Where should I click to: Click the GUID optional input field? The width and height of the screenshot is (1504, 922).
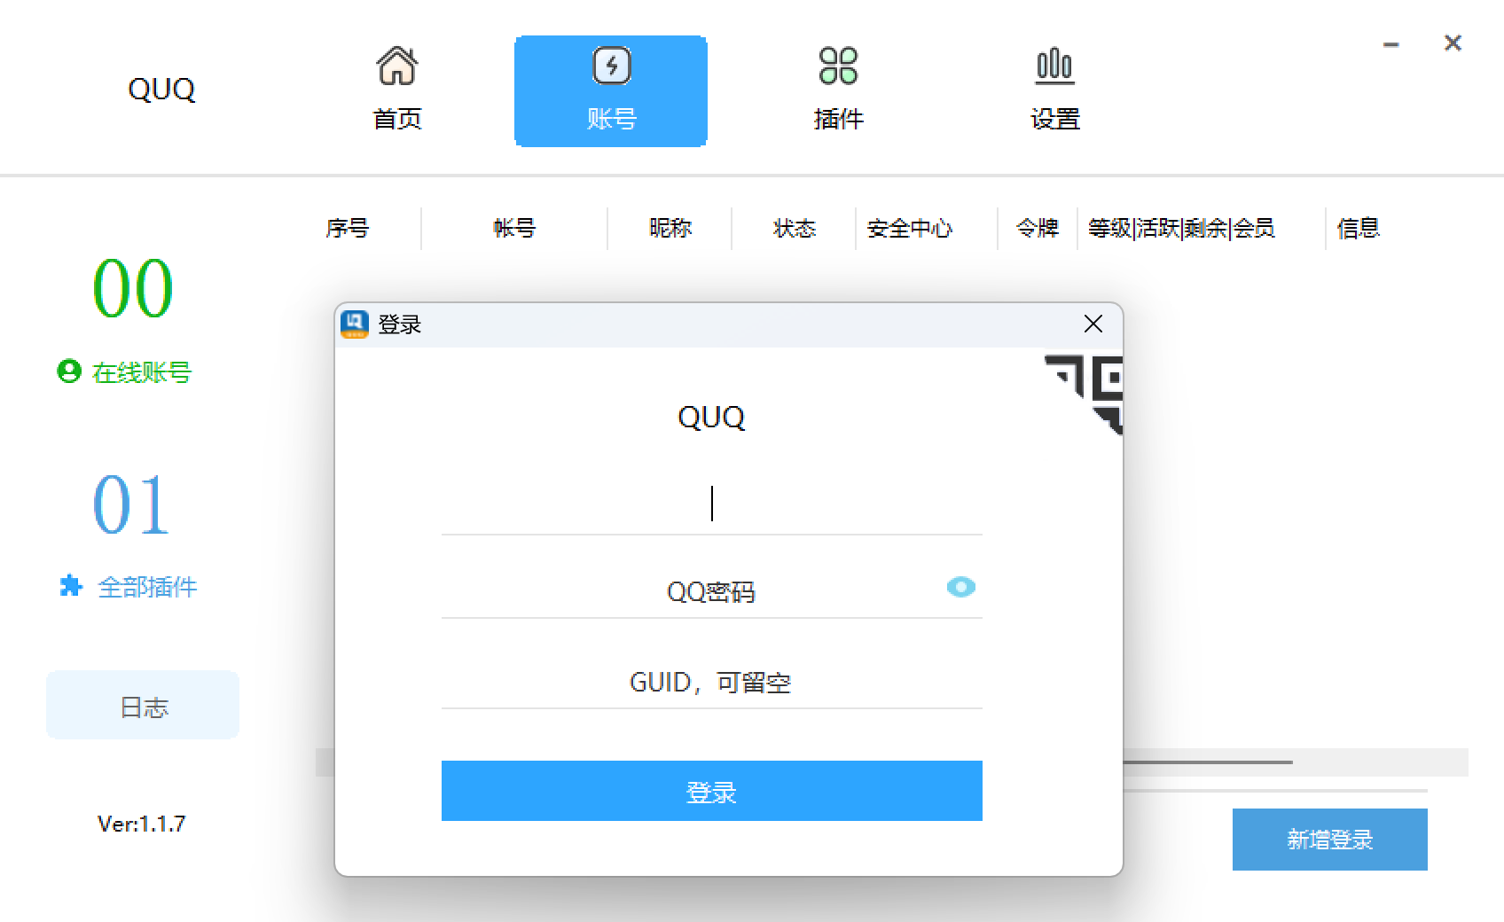pyautogui.click(x=710, y=682)
